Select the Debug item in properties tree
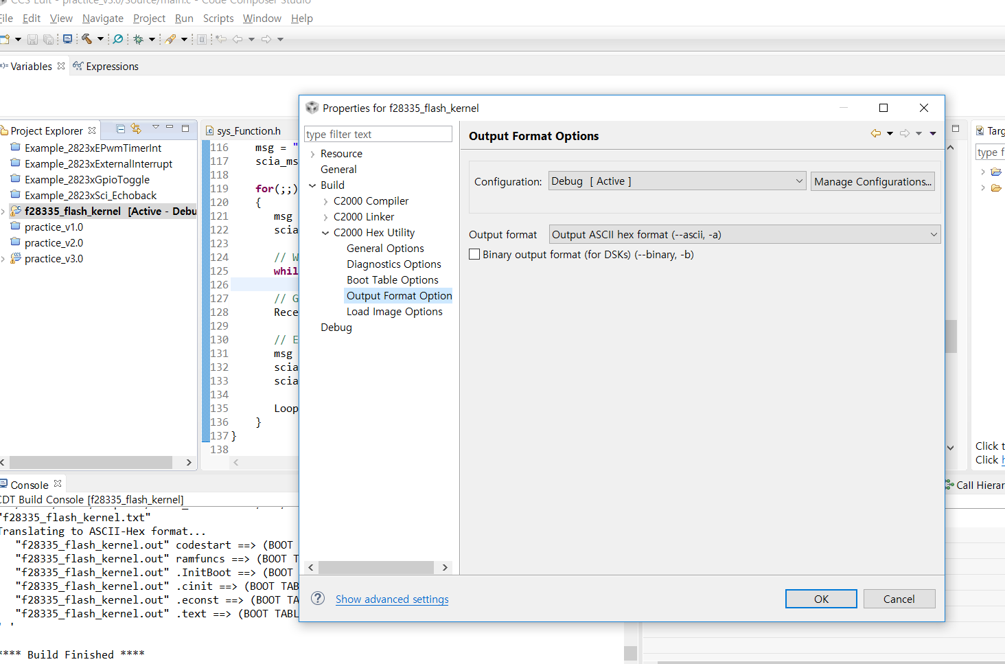The image size is (1005, 664). (336, 328)
